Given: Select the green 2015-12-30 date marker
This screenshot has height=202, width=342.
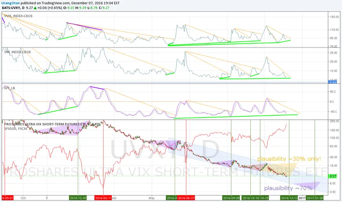Looking at the screenshot, I should coord(78,198).
